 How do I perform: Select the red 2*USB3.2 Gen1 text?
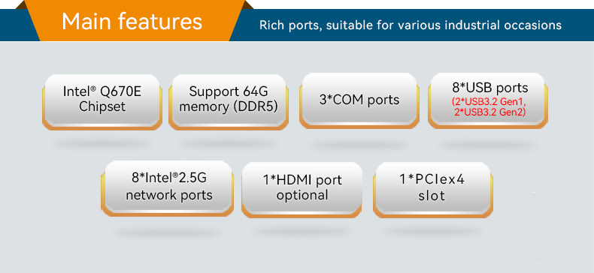tap(489, 102)
